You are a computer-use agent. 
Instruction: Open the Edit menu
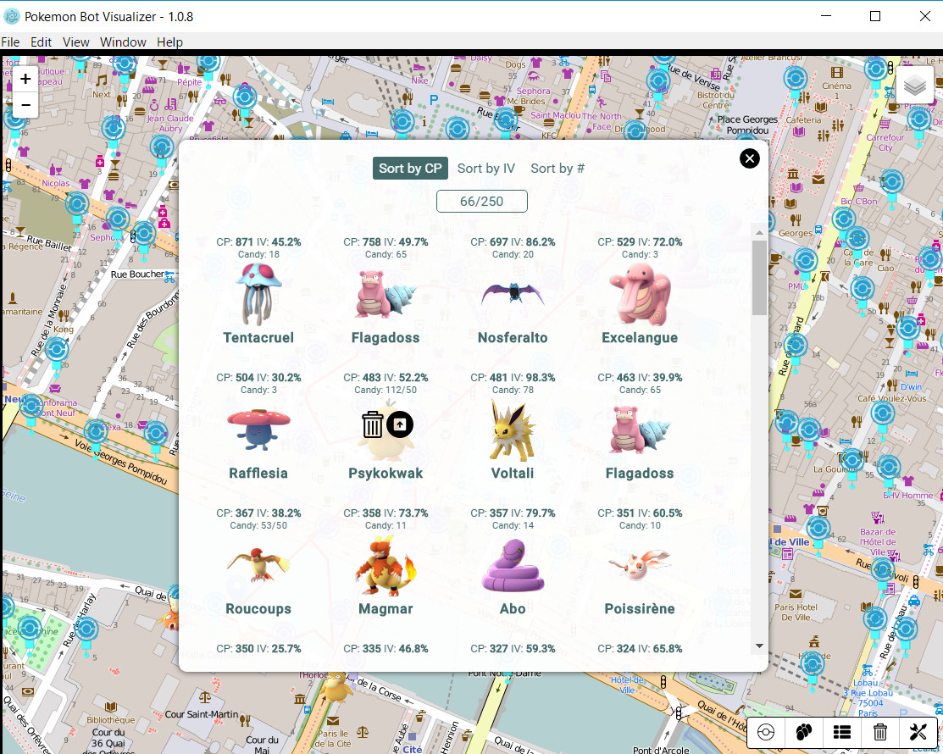[41, 42]
